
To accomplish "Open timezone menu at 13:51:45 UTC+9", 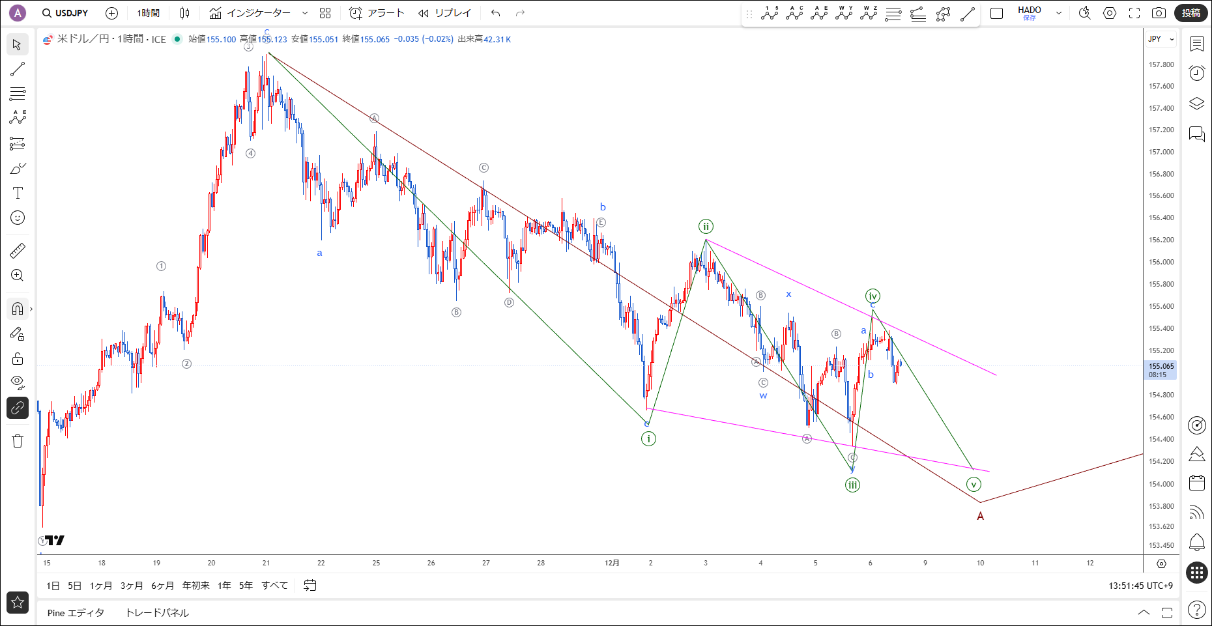I will coord(1140,586).
